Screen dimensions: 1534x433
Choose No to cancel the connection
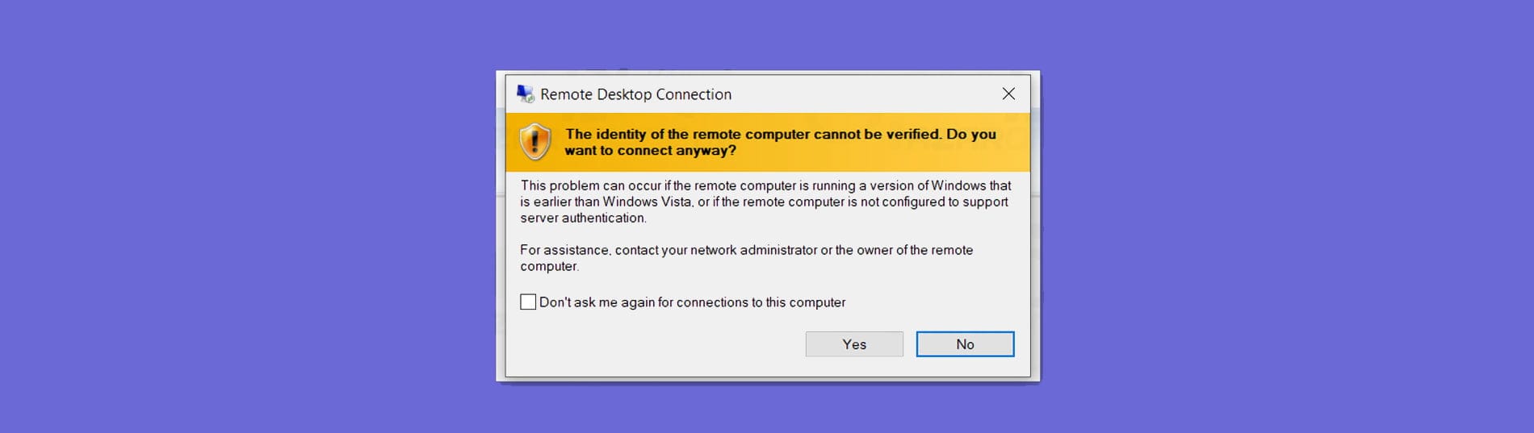point(965,344)
